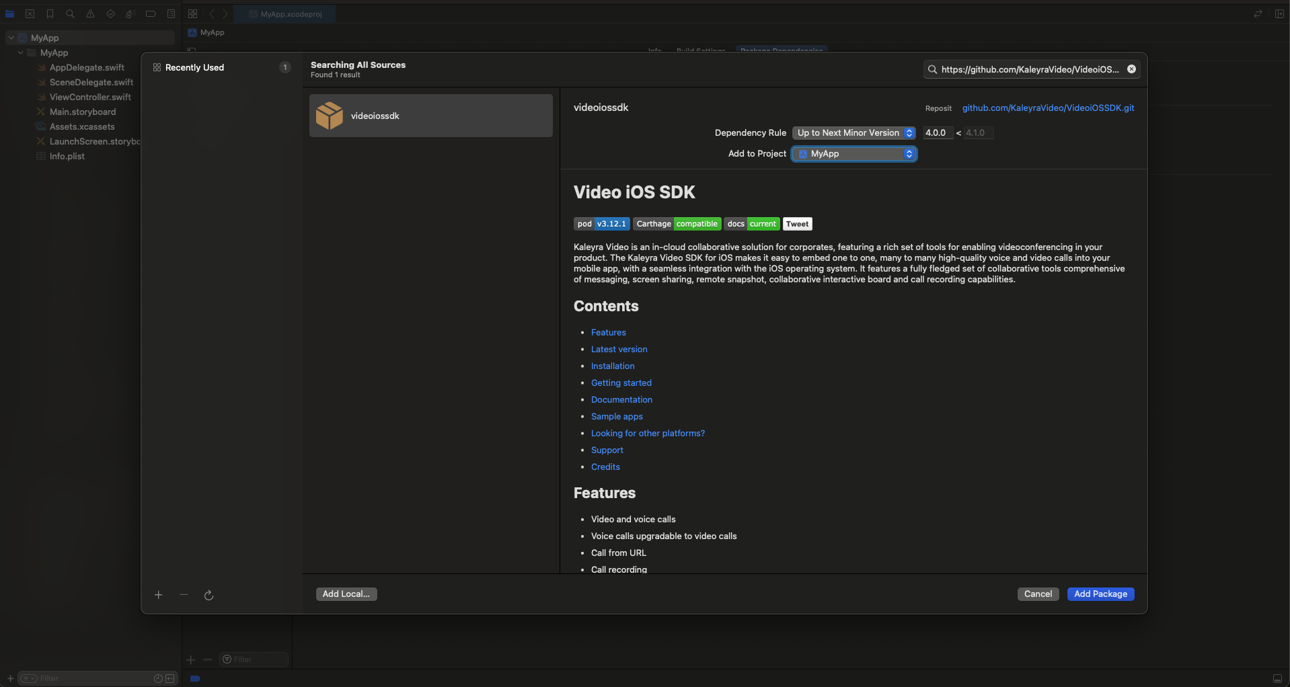Select Main.storyboard in navigator
The width and height of the screenshot is (1290, 687).
[x=82, y=112]
